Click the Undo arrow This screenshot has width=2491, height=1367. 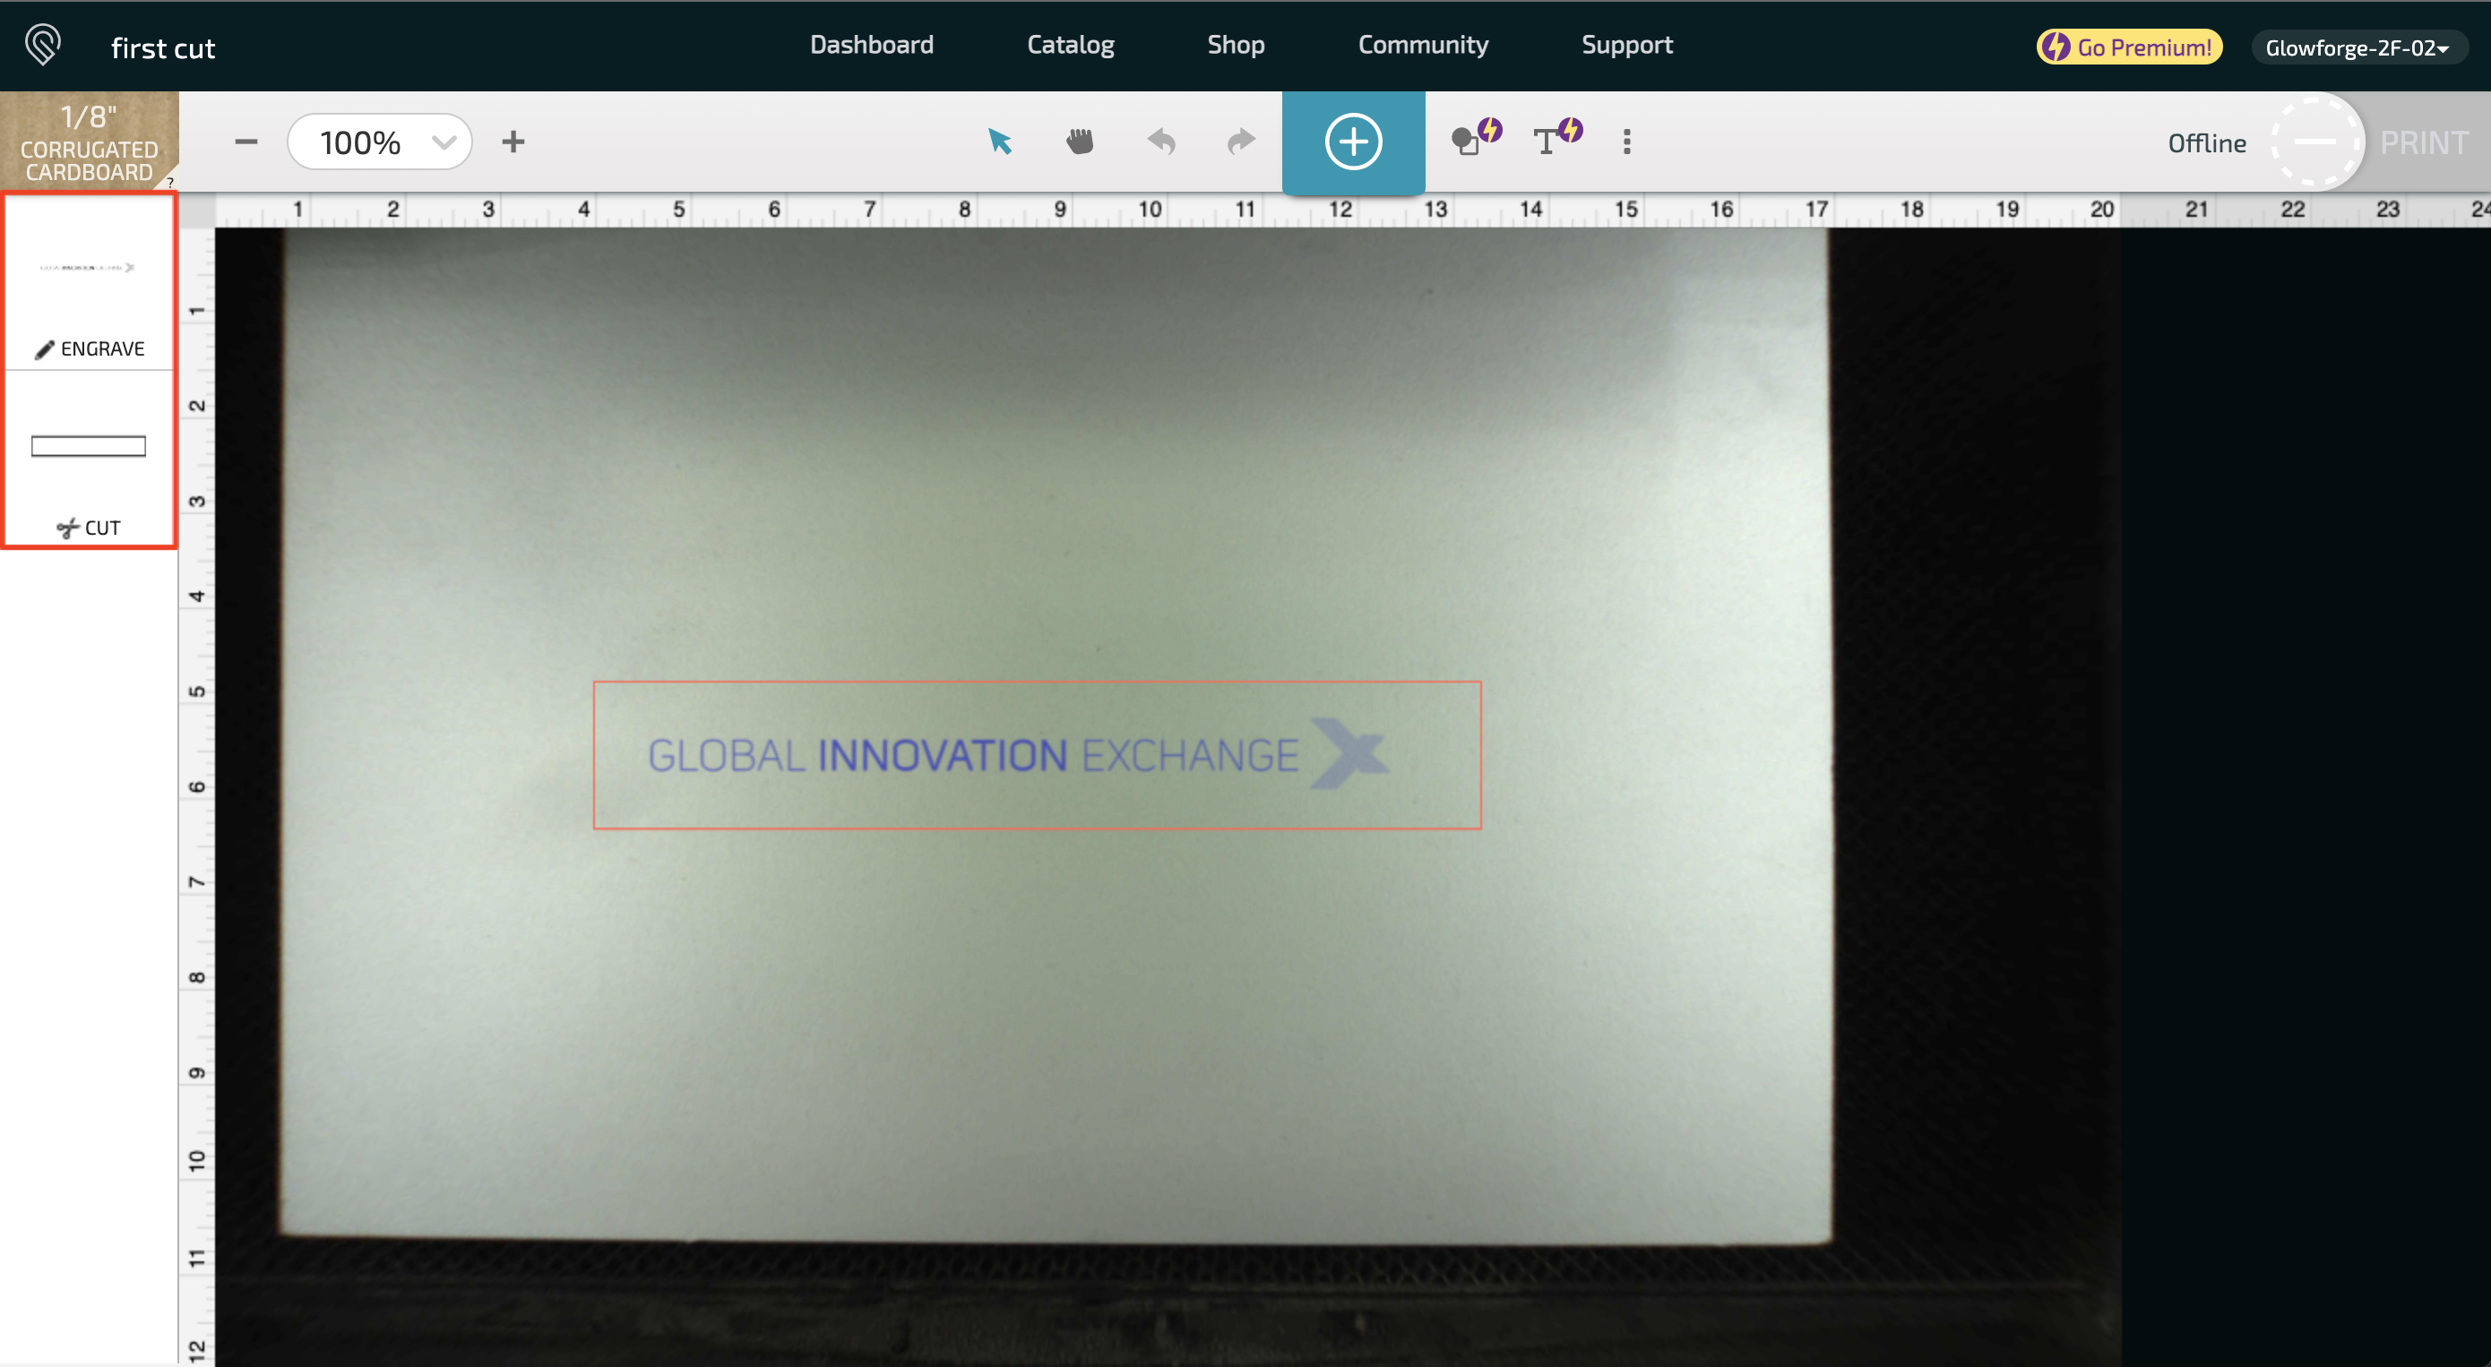pos(1161,142)
